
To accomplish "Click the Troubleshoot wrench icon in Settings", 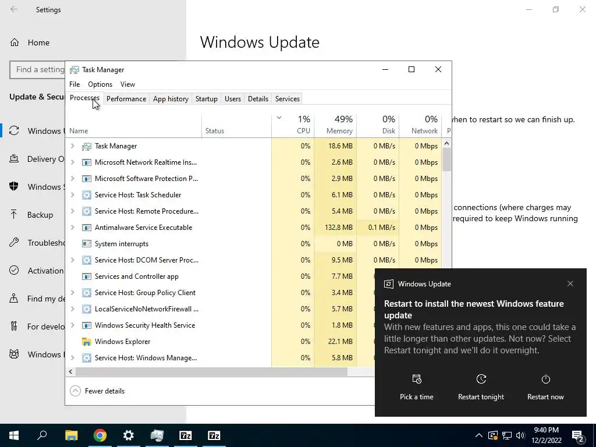I will 14,243.
